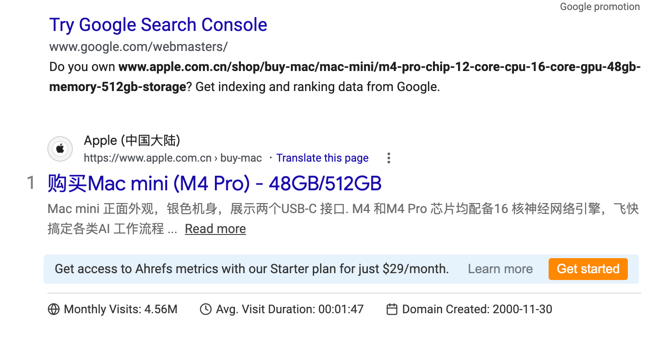Screen dimensions: 662x346
Task: Open the three-dot result options menu
Action: 388,158
